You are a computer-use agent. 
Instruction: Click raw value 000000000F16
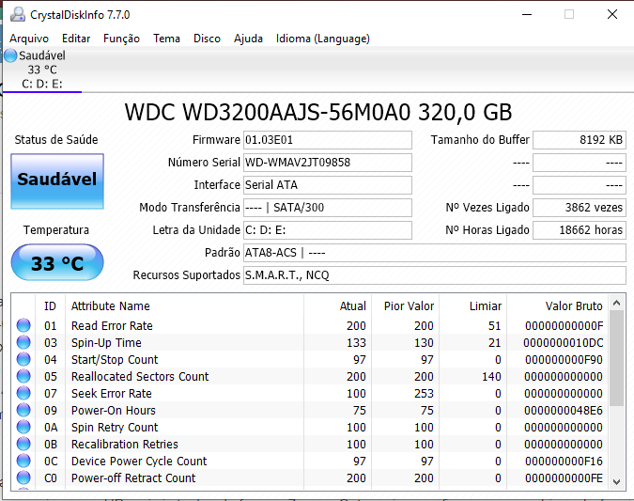click(564, 462)
